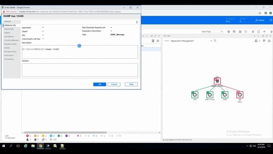Open Internet Explorer from the taskbar
The image size is (273, 154).
click(x=26, y=146)
